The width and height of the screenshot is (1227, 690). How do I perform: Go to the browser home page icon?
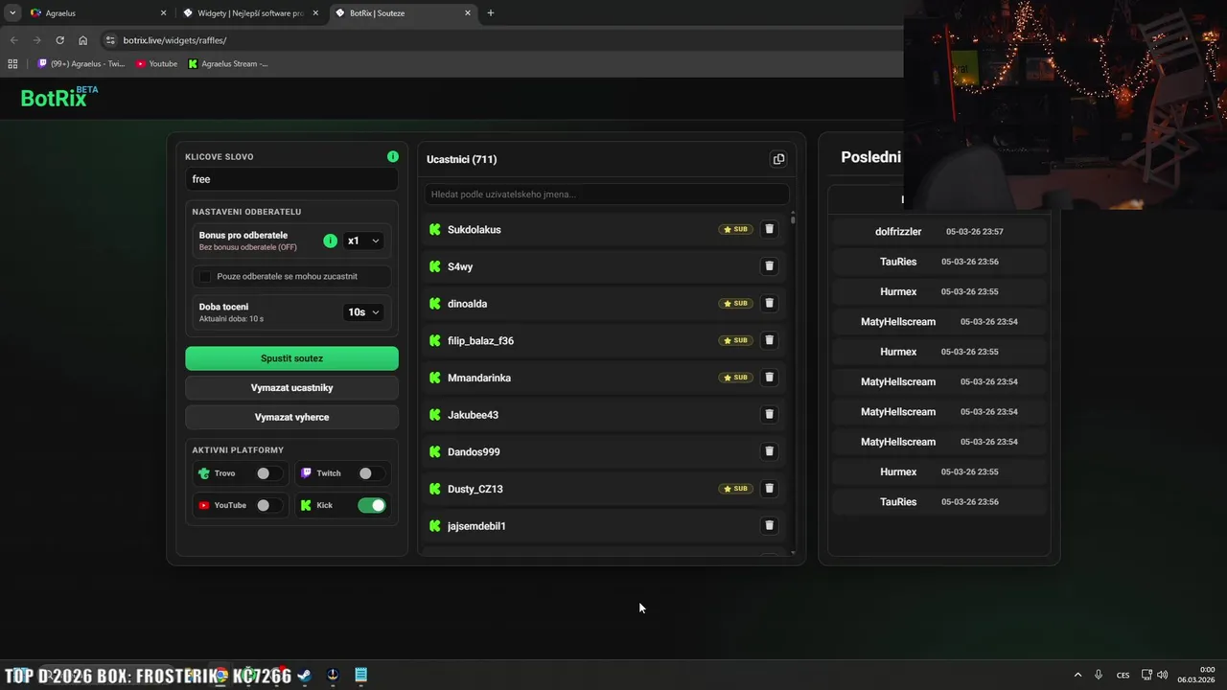click(x=83, y=40)
